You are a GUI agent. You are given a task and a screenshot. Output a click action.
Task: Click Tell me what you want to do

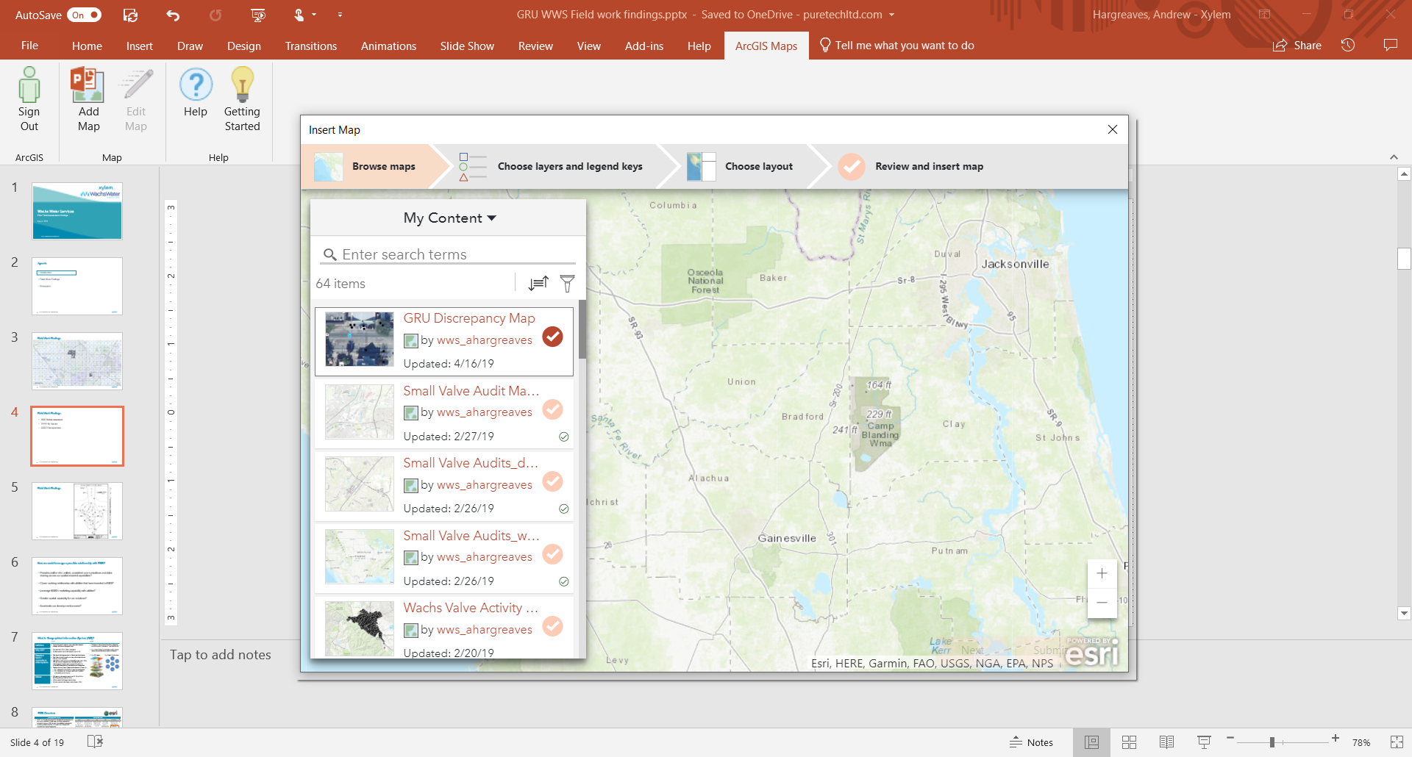pos(896,46)
